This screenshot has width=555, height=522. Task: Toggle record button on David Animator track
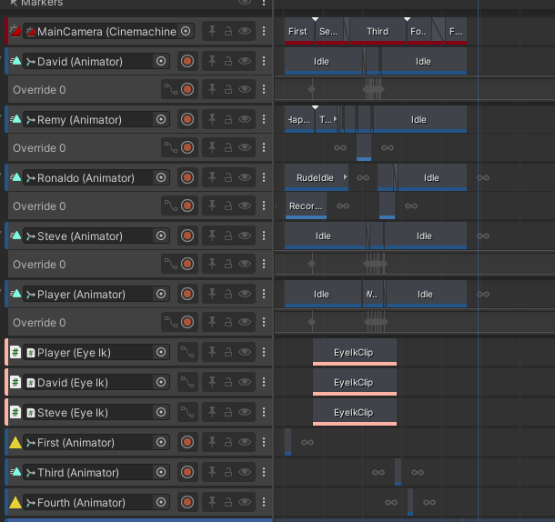tap(187, 61)
